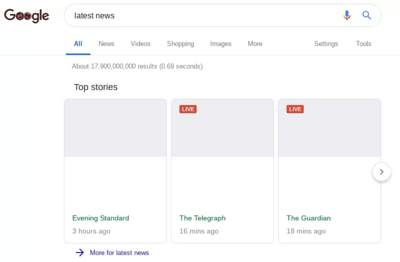Screen dimensions: 400x262
Task: Expand the More search categories menu
Action: (255, 44)
